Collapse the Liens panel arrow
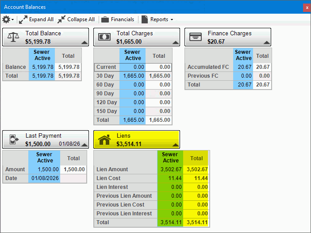The width and height of the screenshot is (311, 233). tap(175, 145)
